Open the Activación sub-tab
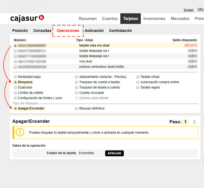 click(94, 31)
